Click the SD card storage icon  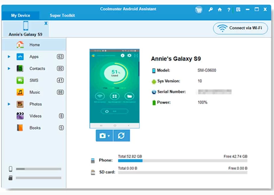click(93, 172)
